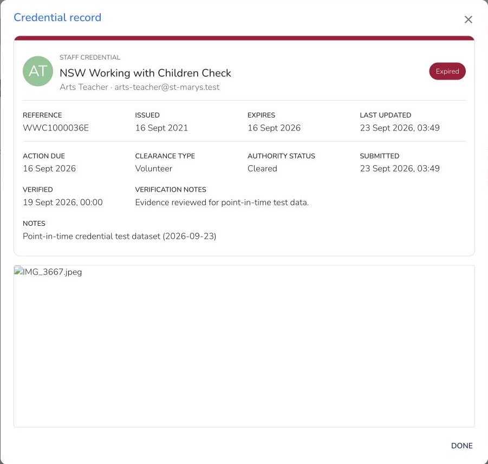Screen dimensions: 488x464
Task: Click the arts-teacher@st-marys.test email text
Action: click(167, 87)
